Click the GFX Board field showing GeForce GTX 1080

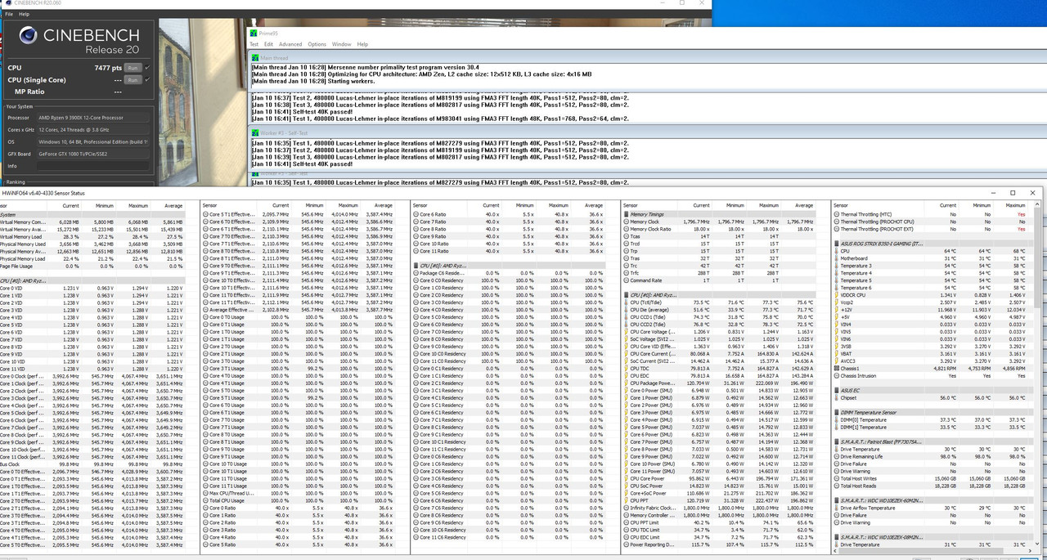click(93, 154)
